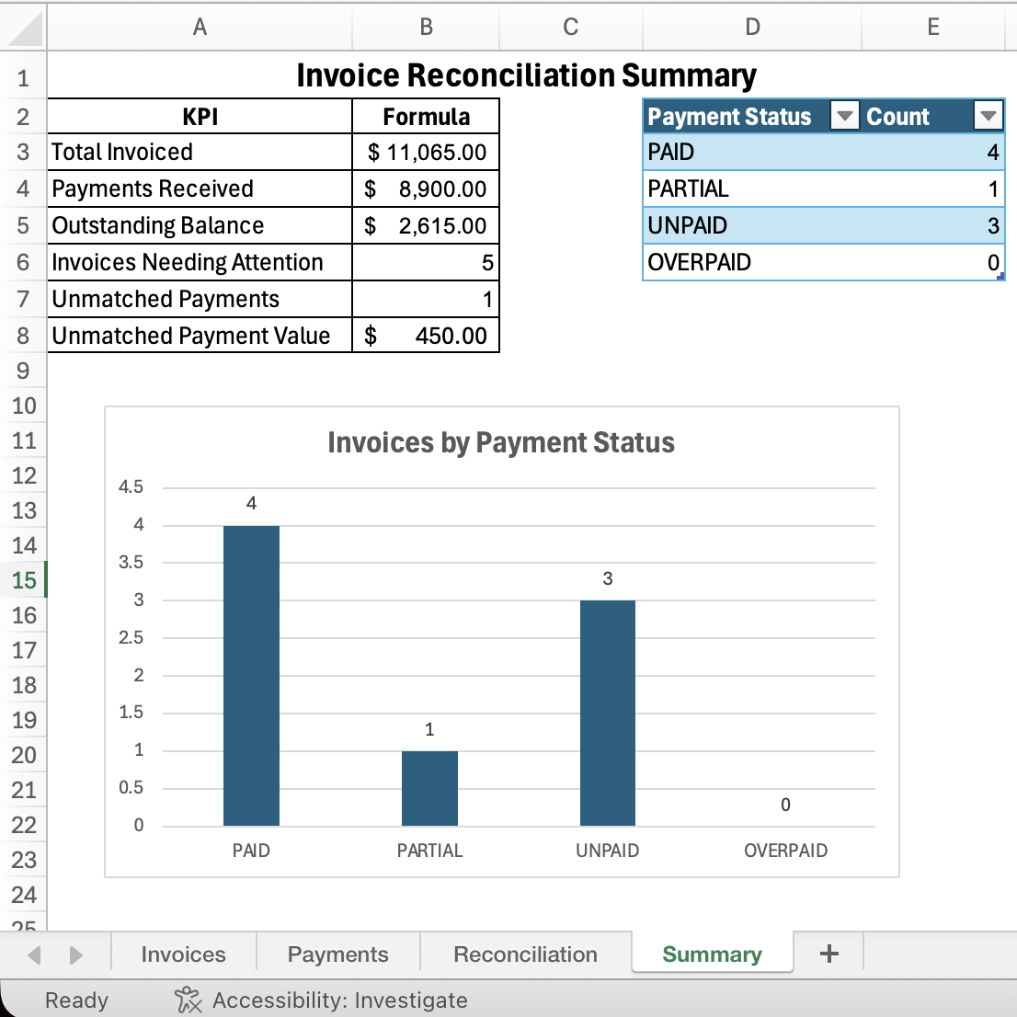The image size is (1017, 1017).
Task: Select the $ 450.00 value cell
Action: point(426,336)
